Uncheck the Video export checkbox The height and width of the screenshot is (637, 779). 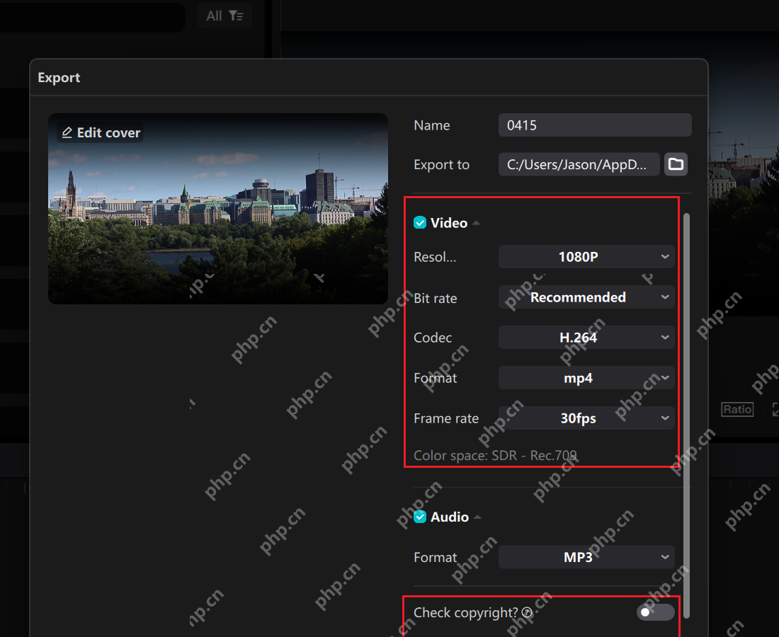pos(420,222)
